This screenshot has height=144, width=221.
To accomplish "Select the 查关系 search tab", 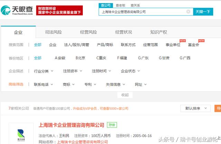I will pyautogui.click(x=135, y=6).
